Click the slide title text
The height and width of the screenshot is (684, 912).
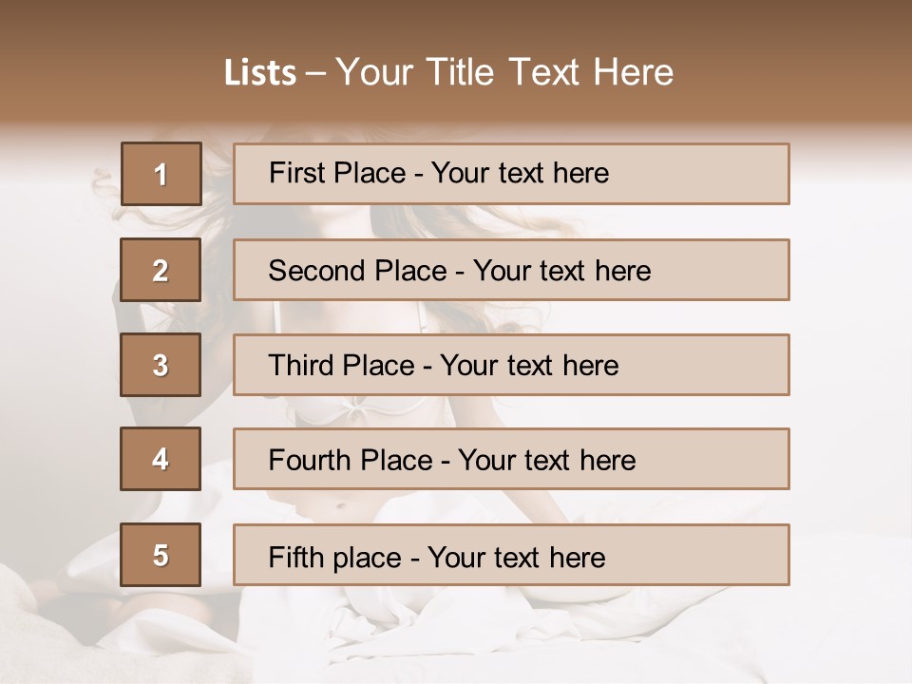pos(448,72)
